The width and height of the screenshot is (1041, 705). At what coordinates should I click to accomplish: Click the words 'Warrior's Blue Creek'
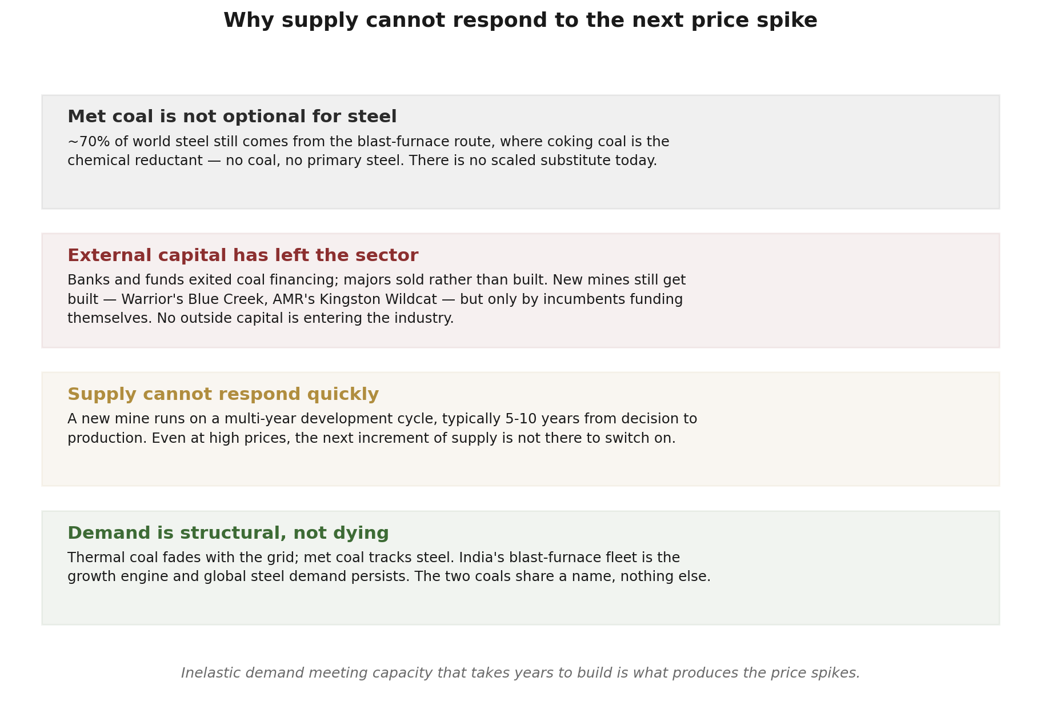click(193, 299)
